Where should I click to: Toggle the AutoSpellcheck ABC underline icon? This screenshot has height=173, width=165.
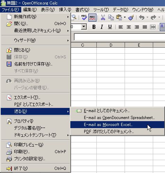click(92, 17)
